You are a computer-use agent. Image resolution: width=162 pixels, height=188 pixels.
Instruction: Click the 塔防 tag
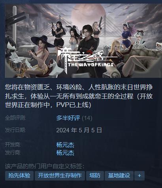[x=95, y=176]
